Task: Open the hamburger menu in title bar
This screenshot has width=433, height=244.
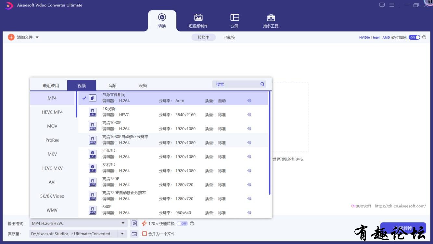Action: (x=392, y=5)
